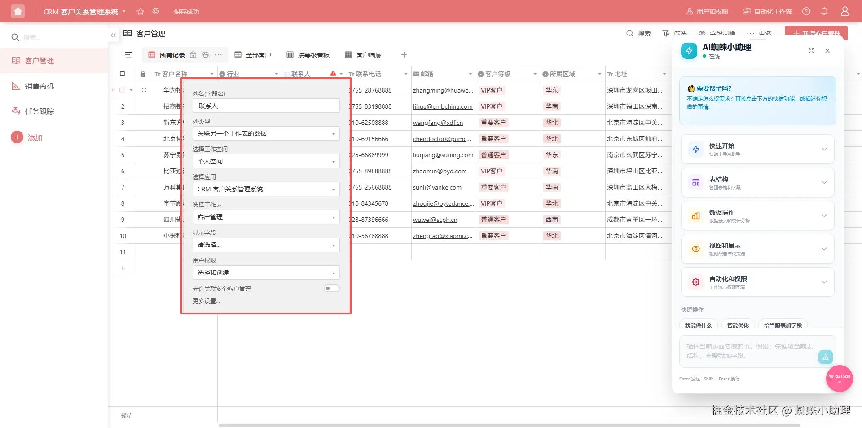Open 销售商机 in the sidebar
The width and height of the screenshot is (862, 428).
[x=54, y=86]
